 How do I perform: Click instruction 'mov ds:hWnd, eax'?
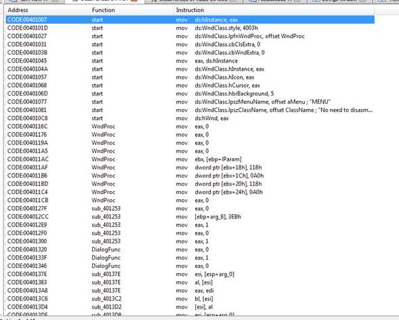[203, 118]
